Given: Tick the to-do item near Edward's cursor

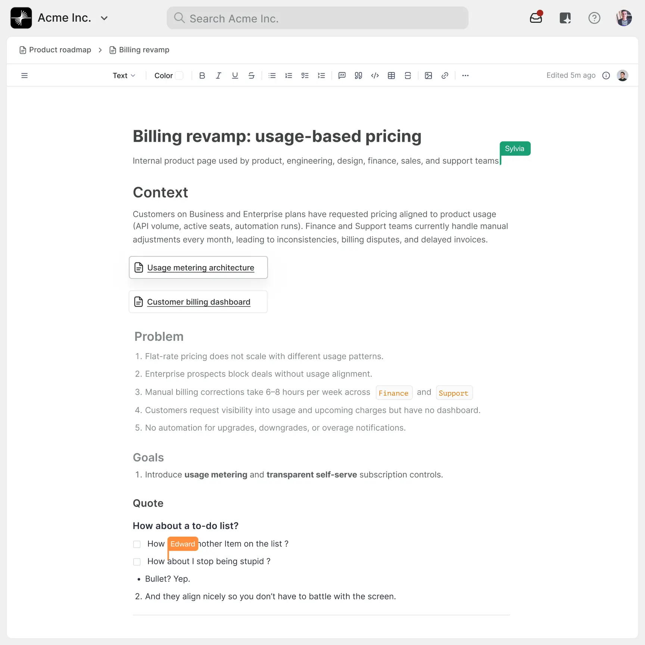Looking at the screenshot, I should point(137,544).
